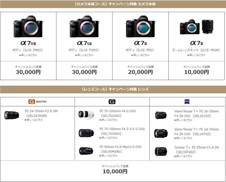Click the α7 II logo above ILCE-7M2
Viewport: 226px width, 182px height.
pyautogui.click(x=141, y=43)
